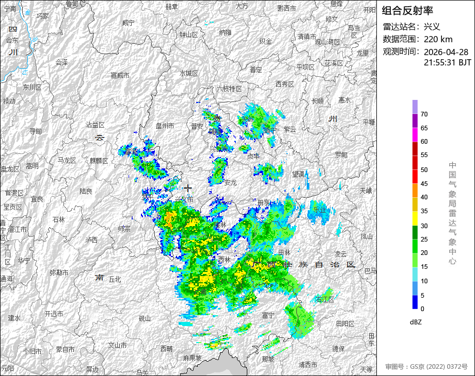Pick the cyan 10-15 dBZ legend swatch
The image size is (475, 376).
point(415,274)
